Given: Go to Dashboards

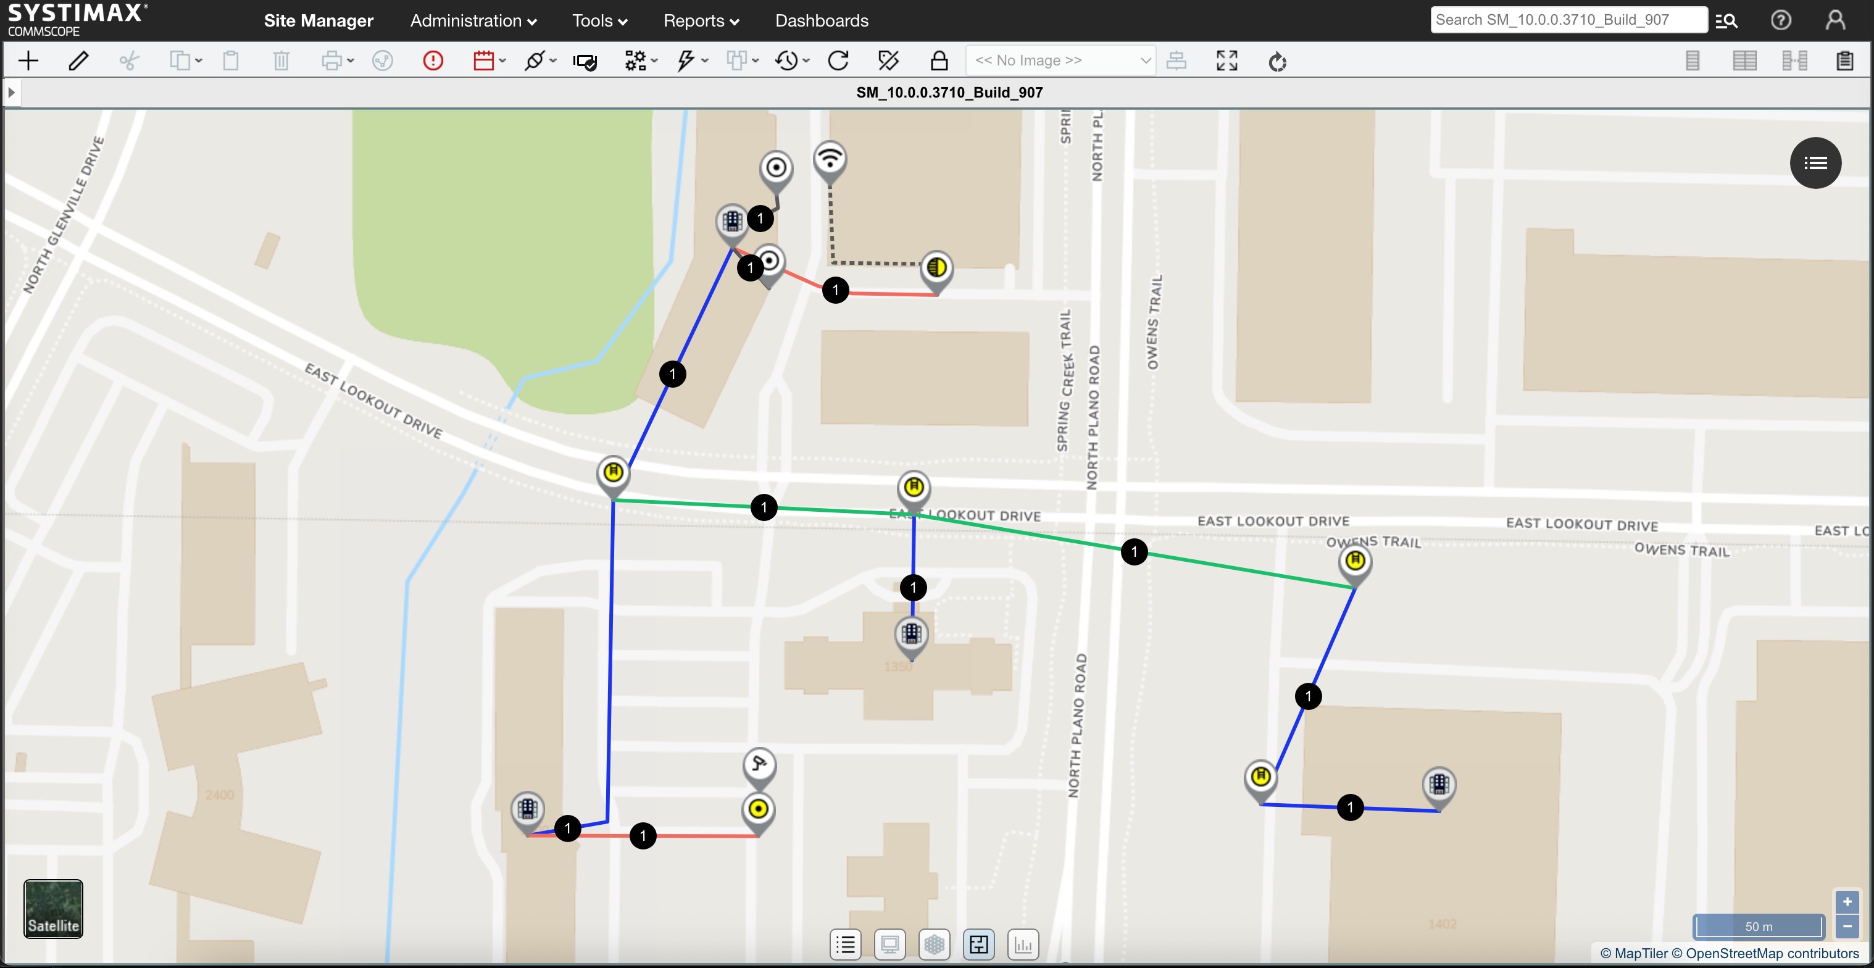Looking at the screenshot, I should [x=822, y=20].
